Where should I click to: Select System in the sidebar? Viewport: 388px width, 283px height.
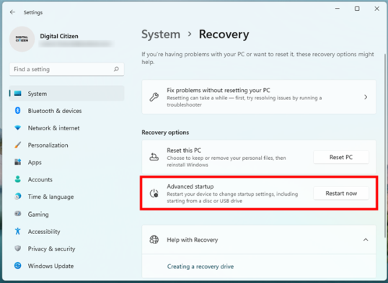click(66, 94)
